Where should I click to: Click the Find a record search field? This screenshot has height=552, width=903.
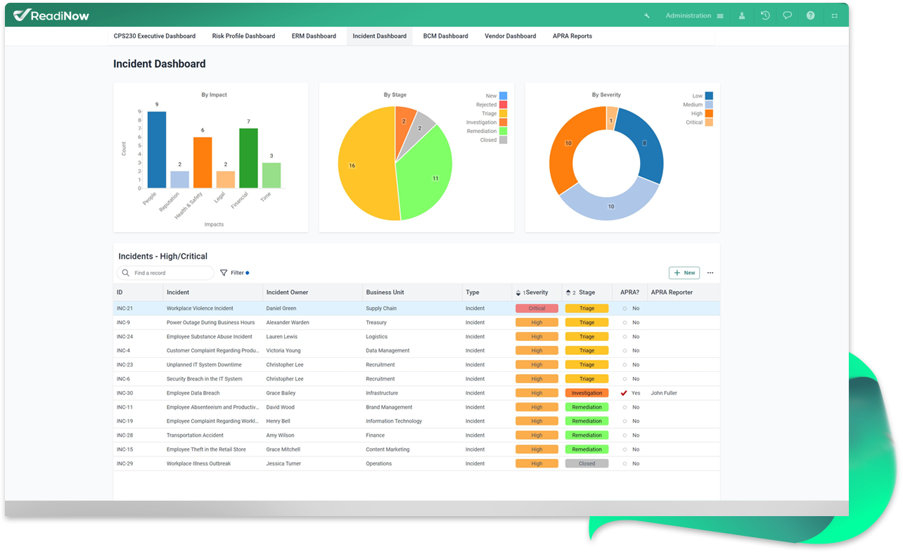[x=166, y=273]
